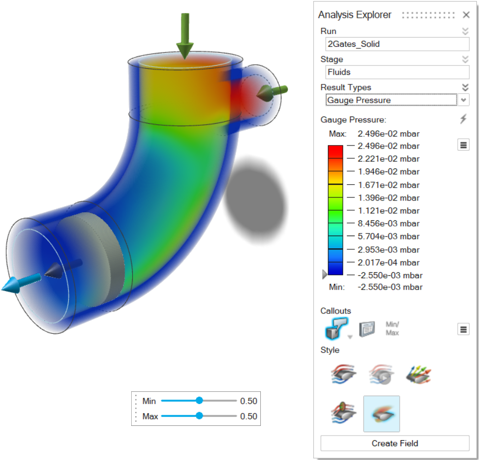Select the green side inlet arrow
Image resolution: width=479 pixels, height=460 pixels.
(272, 93)
